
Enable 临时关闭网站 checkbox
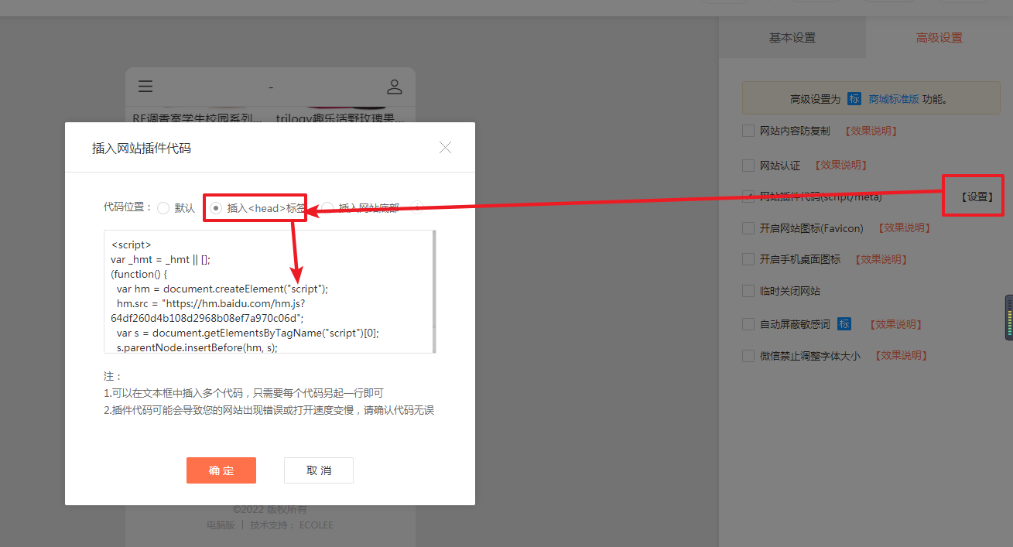click(x=748, y=291)
